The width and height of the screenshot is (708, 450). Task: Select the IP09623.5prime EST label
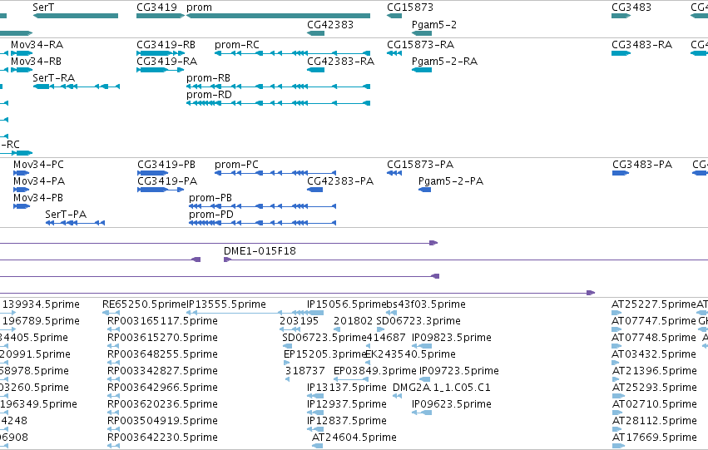[452, 404]
